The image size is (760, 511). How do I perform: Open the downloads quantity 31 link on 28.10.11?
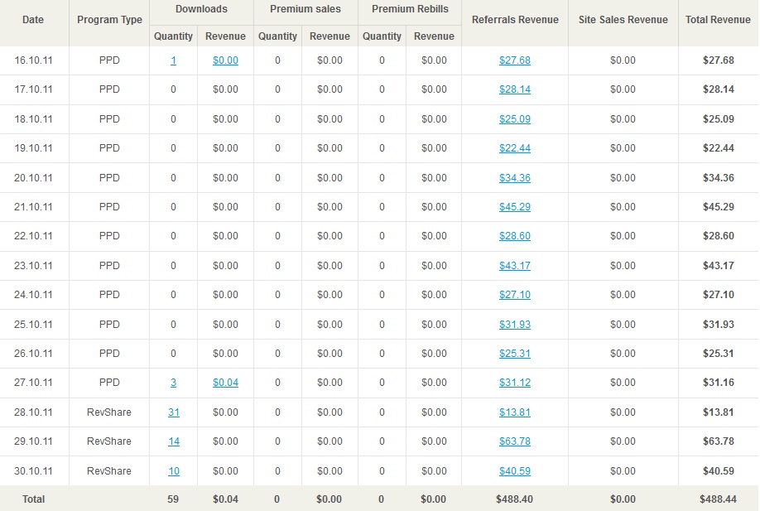(x=174, y=412)
